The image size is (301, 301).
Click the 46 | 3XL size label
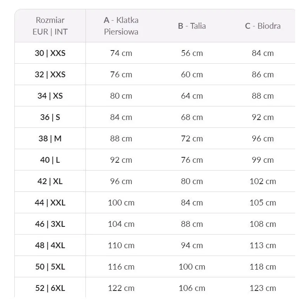coord(50,224)
